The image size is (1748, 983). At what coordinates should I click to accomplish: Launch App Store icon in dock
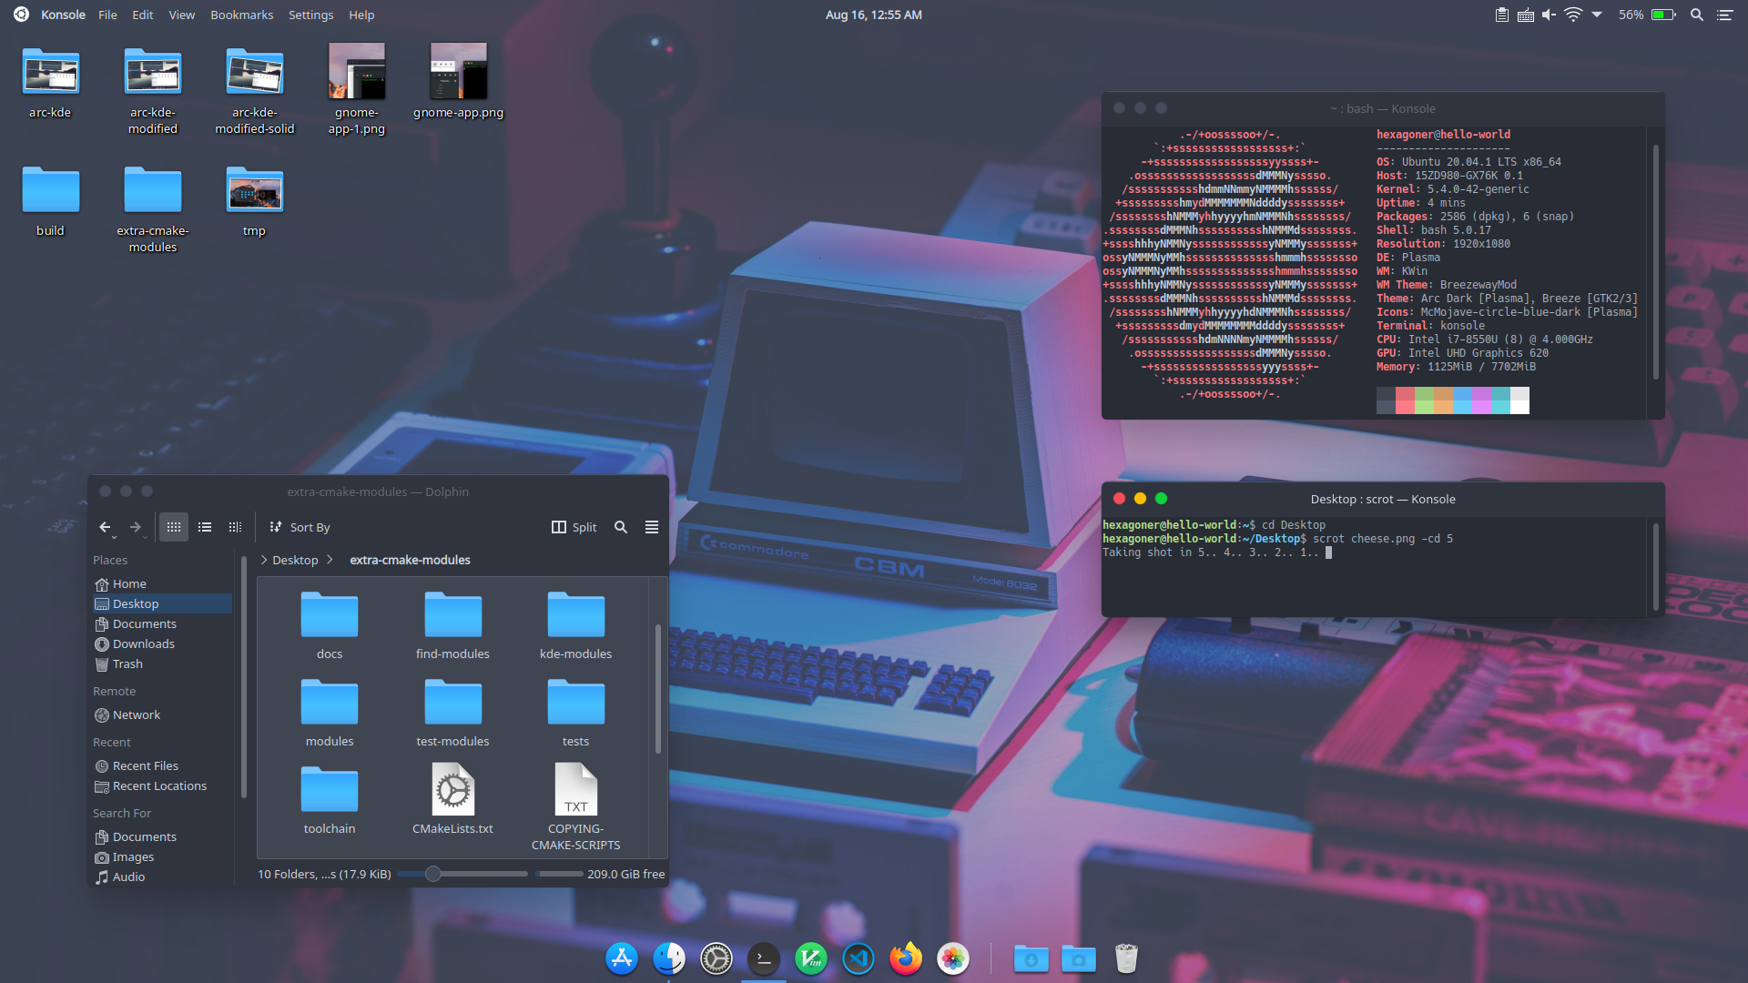[622, 958]
